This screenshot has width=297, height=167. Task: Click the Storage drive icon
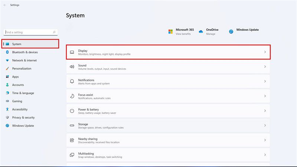[x=72, y=125]
